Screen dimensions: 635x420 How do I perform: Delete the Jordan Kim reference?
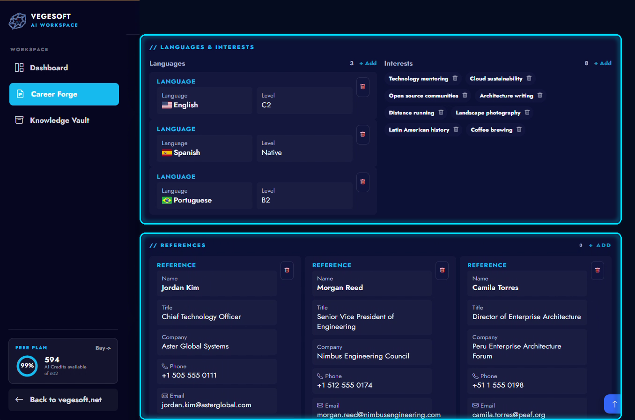click(x=287, y=270)
